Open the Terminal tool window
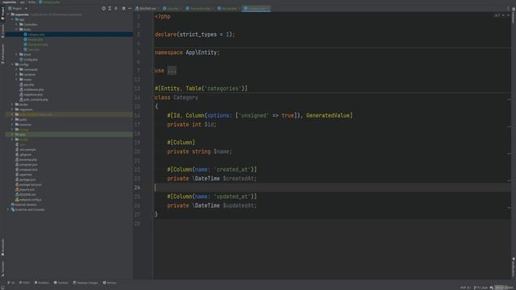This screenshot has width=516, height=290. [x=61, y=283]
